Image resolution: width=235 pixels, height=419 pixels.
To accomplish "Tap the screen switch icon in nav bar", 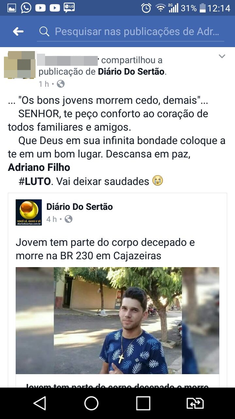I will pos(195,403).
